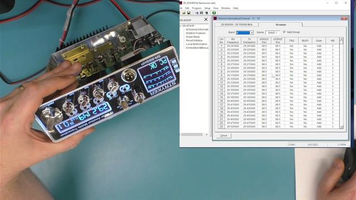356x200 pixels.
Task: Open Channel Information in the tree
Action: (x=197, y=29)
